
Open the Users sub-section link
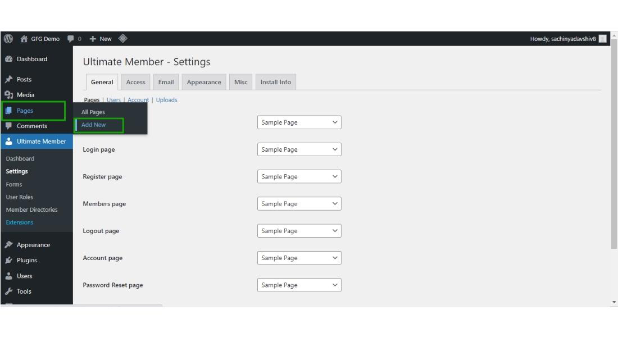(113, 100)
